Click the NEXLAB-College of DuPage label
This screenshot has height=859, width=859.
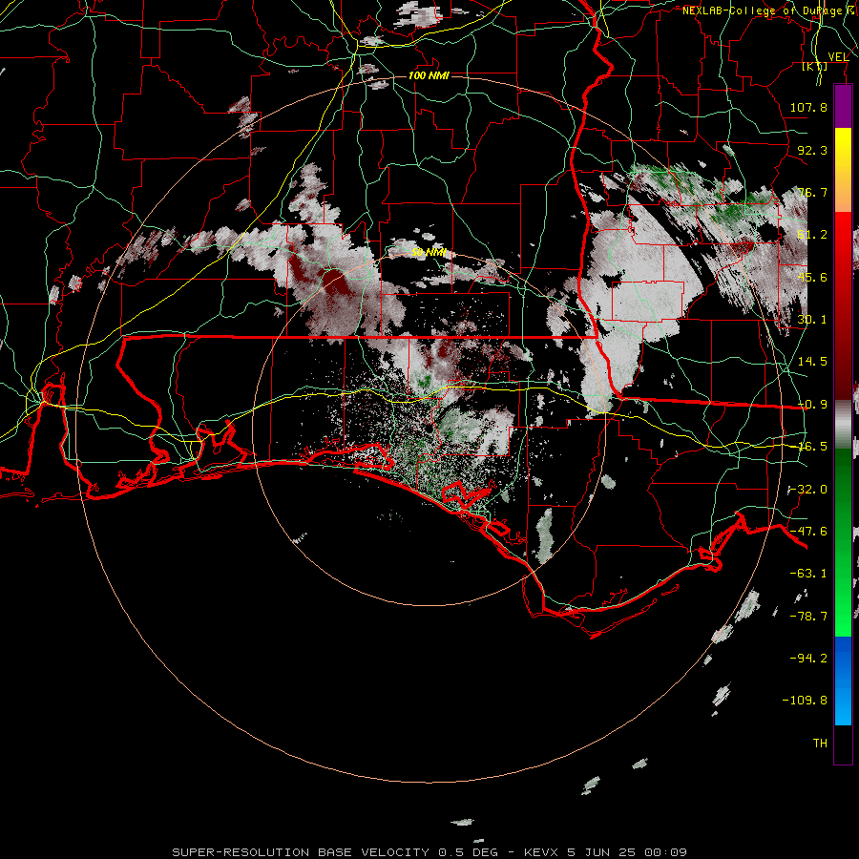click(767, 10)
